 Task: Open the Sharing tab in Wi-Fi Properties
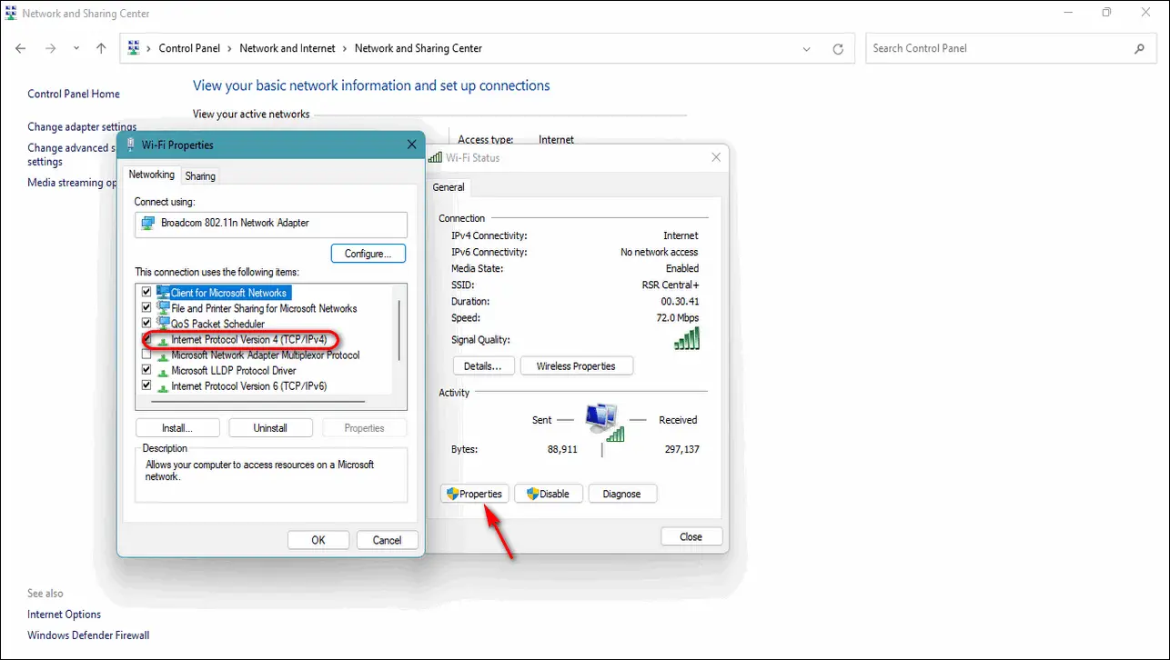coord(200,176)
